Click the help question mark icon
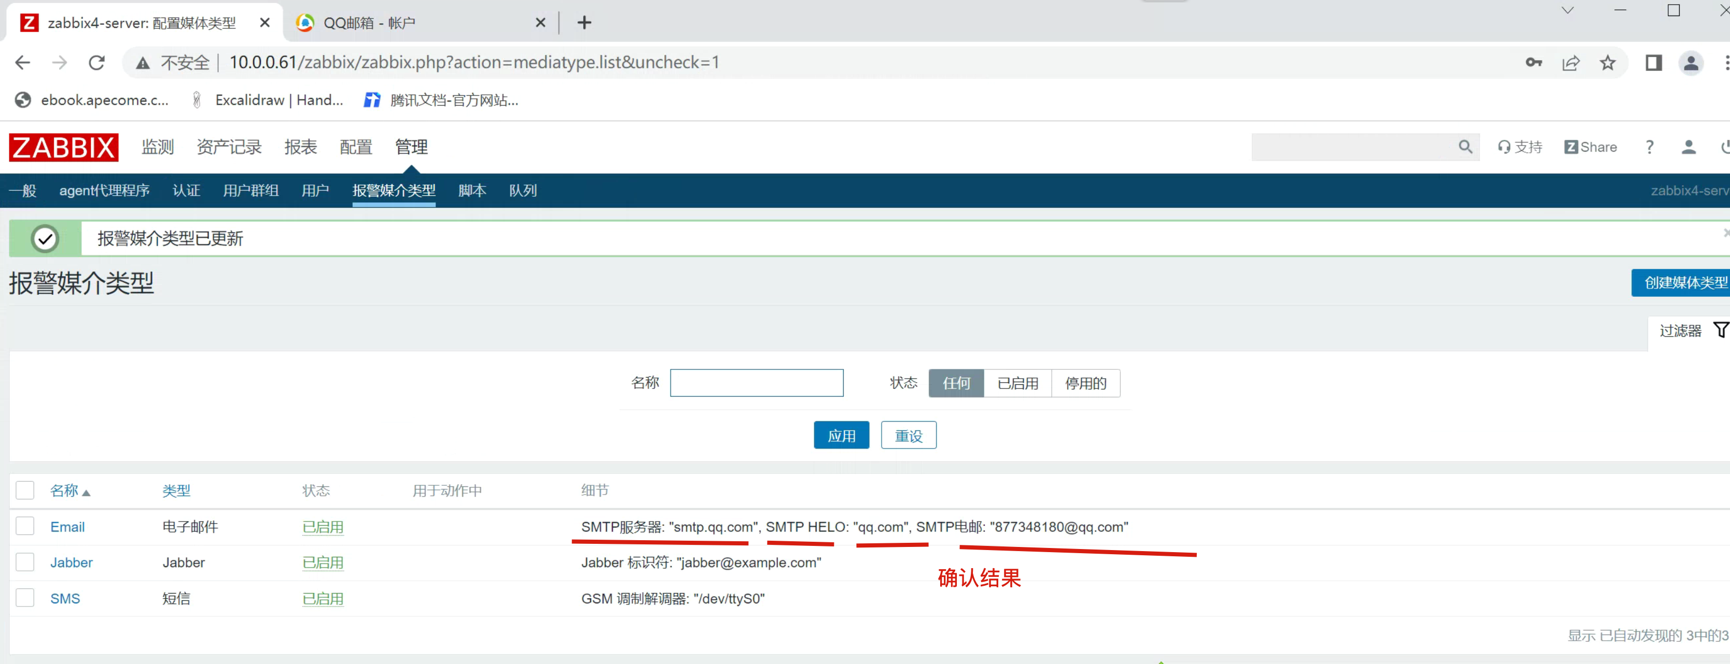1730x664 pixels. pos(1650,147)
